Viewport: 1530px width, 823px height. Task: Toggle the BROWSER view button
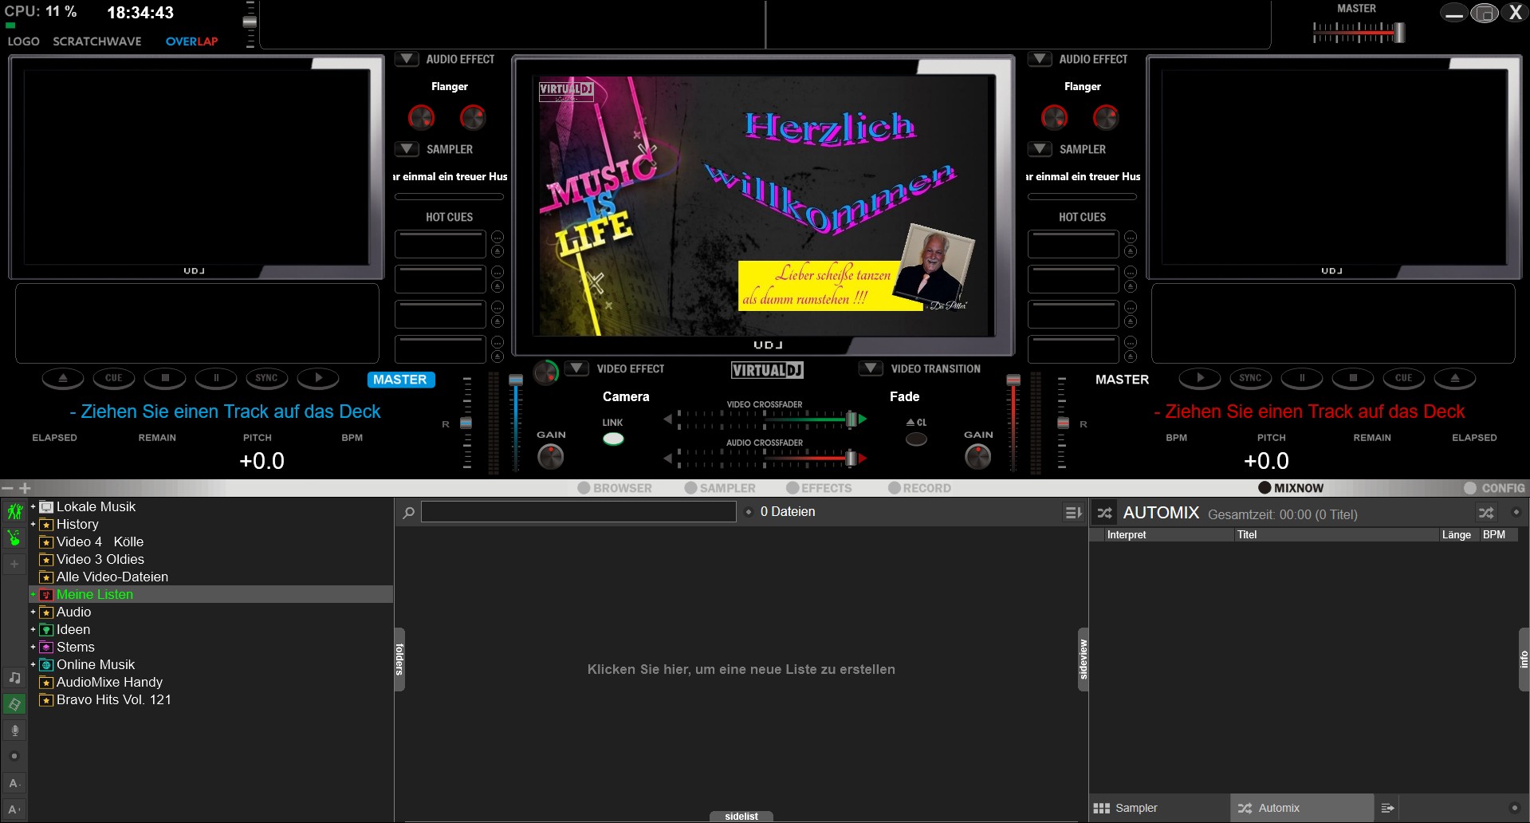(615, 488)
